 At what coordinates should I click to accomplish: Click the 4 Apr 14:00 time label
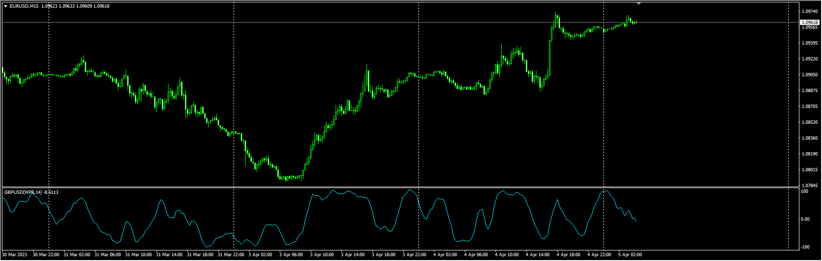[537, 255]
